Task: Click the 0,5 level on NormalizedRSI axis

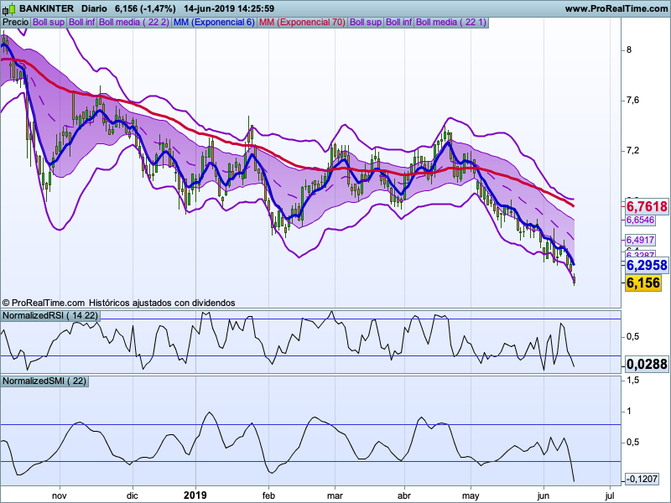Action: [x=633, y=337]
